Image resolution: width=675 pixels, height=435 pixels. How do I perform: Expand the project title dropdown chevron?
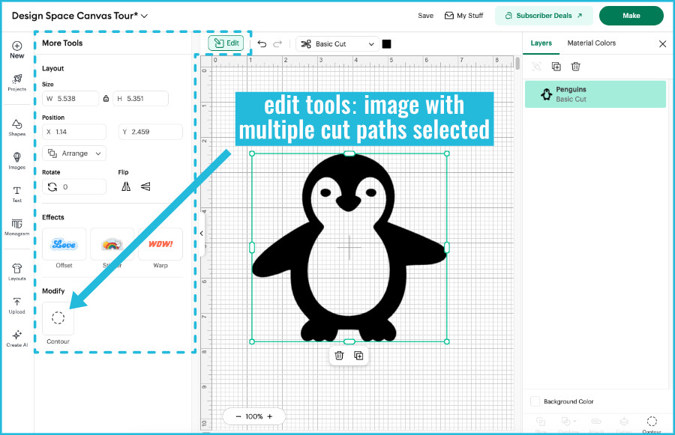(145, 16)
